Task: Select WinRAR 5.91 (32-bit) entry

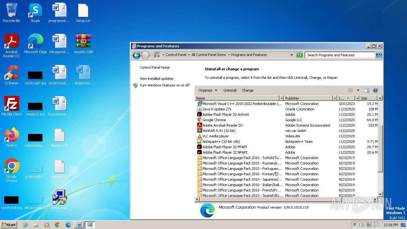Action: coord(286,131)
